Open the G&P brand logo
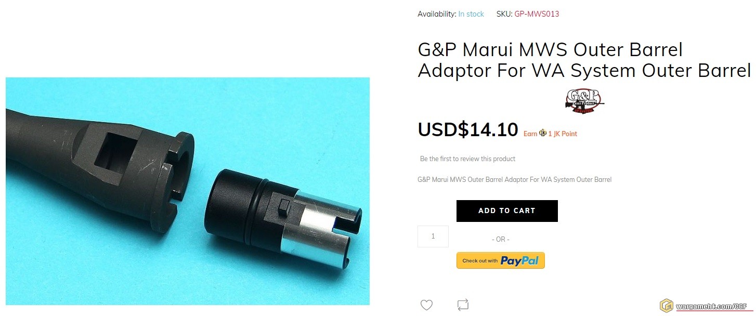756x316 pixels. pyautogui.click(x=584, y=100)
